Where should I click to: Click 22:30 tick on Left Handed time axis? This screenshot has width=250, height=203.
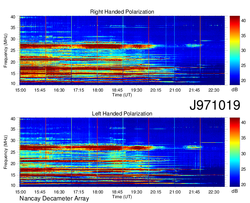click(x=214, y=192)
